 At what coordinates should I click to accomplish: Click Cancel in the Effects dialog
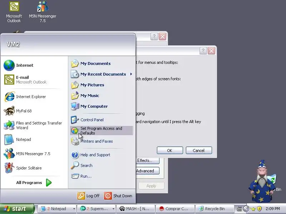(x=199, y=151)
